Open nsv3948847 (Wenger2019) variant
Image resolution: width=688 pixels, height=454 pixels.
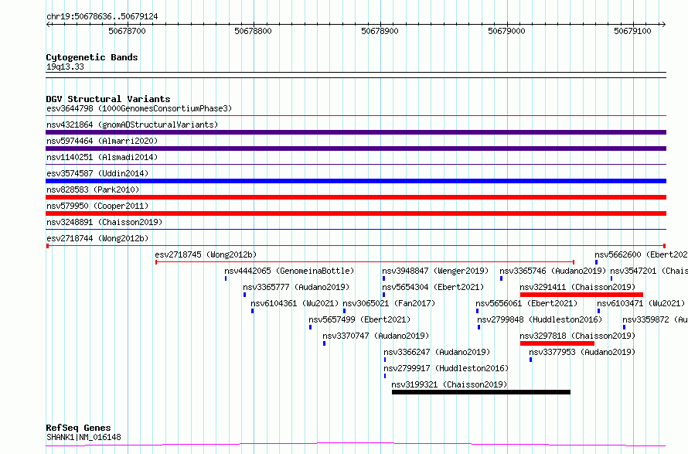coord(435,271)
